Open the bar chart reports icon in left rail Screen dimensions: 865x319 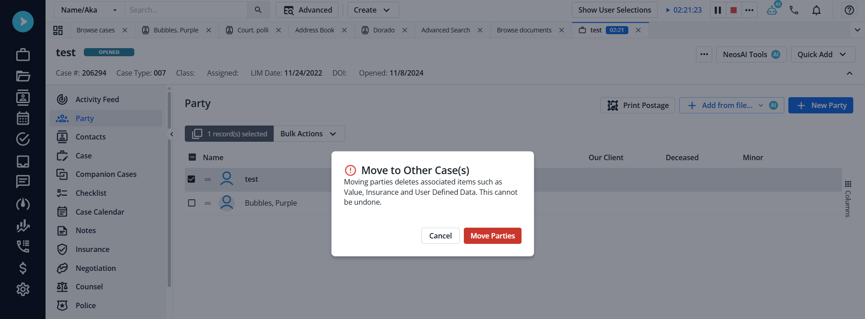(x=23, y=225)
